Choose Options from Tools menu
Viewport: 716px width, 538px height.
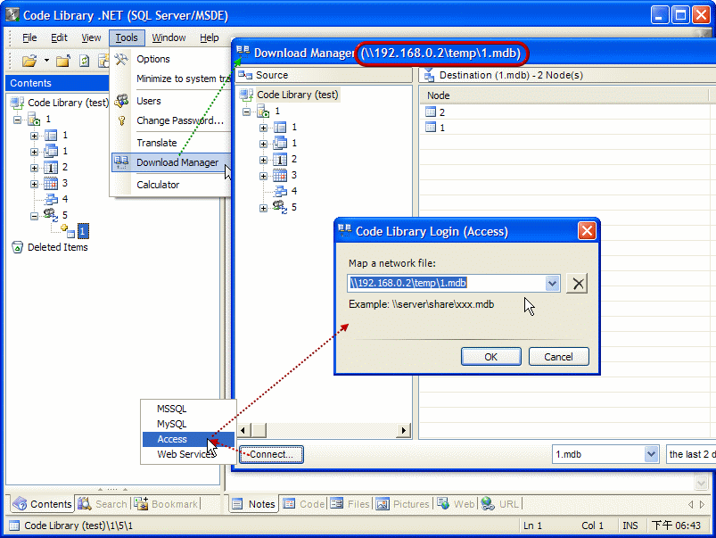(153, 59)
